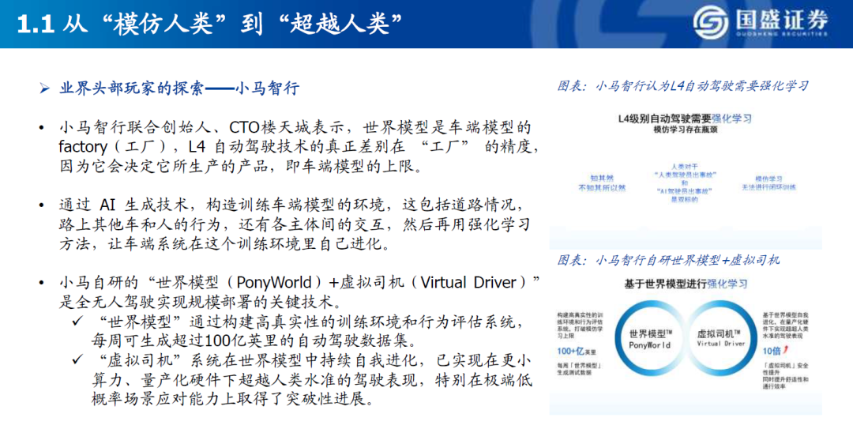Click caption 图表：小马智行认为L4自动驾驶需要强化学习
853x429 pixels.
click(682, 86)
